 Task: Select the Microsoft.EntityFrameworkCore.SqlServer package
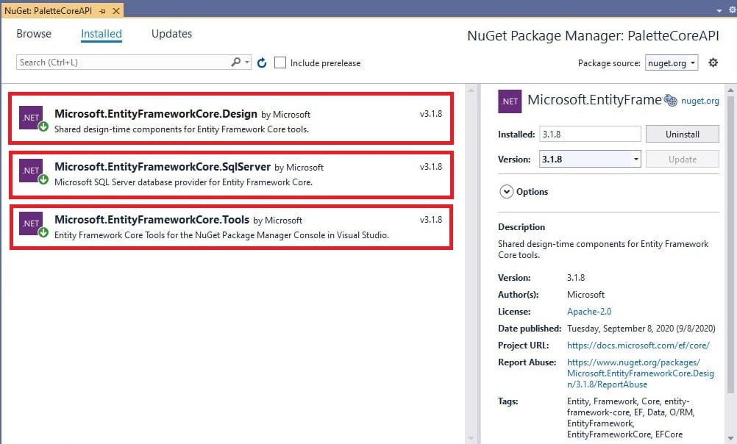[x=231, y=175]
